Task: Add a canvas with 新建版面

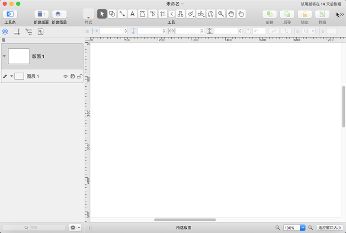Action: (41, 14)
